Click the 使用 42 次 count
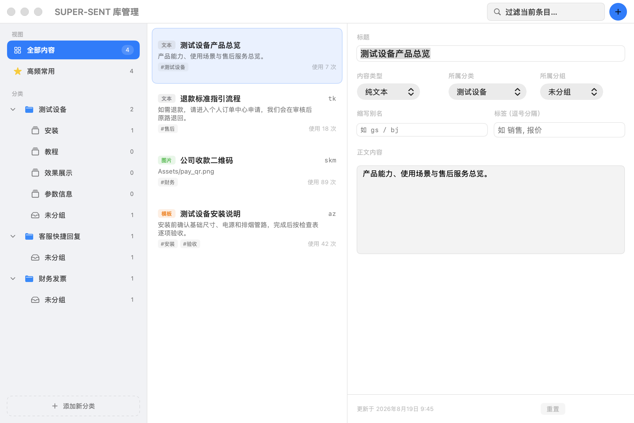634x423 pixels. (322, 244)
